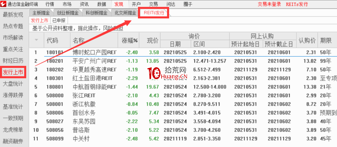Open the 圈子 menu
The width and height of the screenshot is (337, 147).
188,4
